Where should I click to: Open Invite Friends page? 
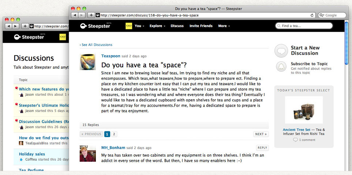[201, 26]
